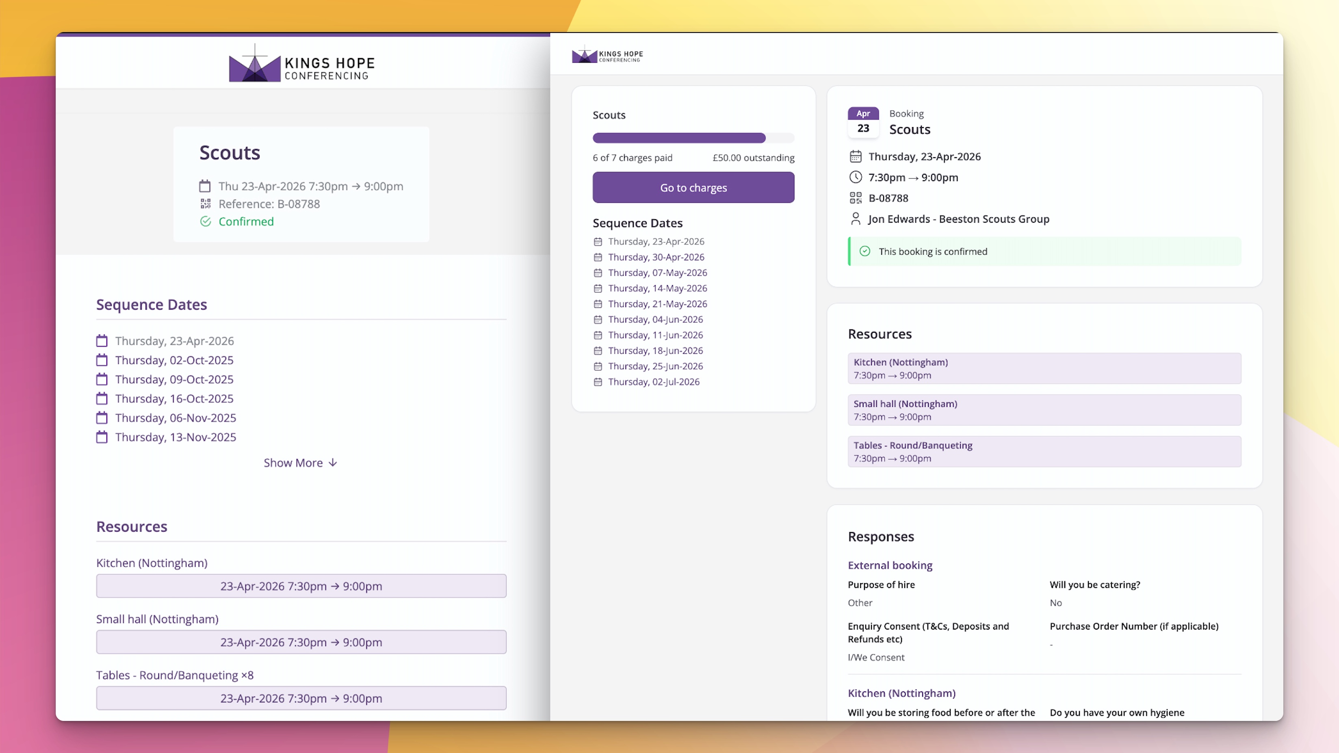This screenshot has height=753, width=1339.
Task: Click calendar icon next to Thursday, 07-May-2026
Action: (x=598, y=273)
